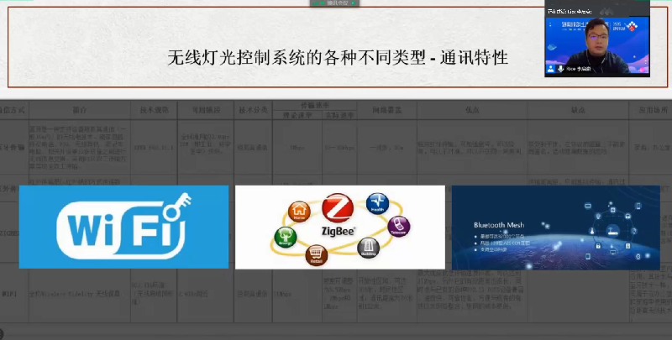Click the 理论速率 sub-header
The width and height of the screenshot is (672, 340).
[297, 115]
